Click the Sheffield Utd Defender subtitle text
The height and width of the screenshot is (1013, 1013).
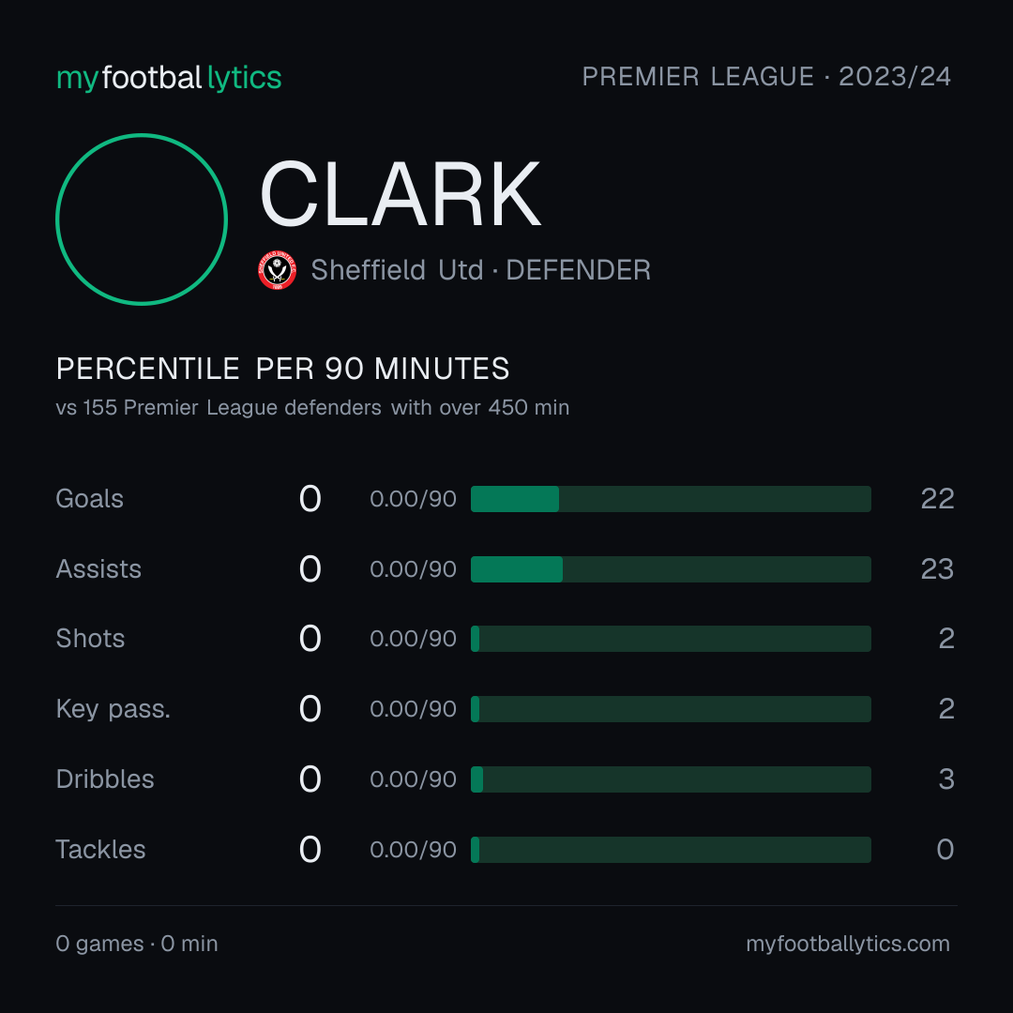click(480, 270)
